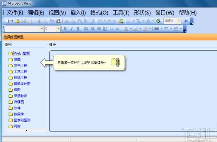Toggle Underline formatting
The image size is (217, 142).
[x=78, y=29]
